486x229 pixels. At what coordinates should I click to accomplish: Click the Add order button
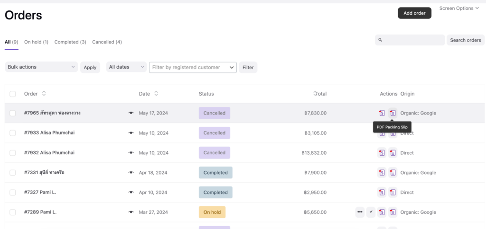[x=414, y=13]
